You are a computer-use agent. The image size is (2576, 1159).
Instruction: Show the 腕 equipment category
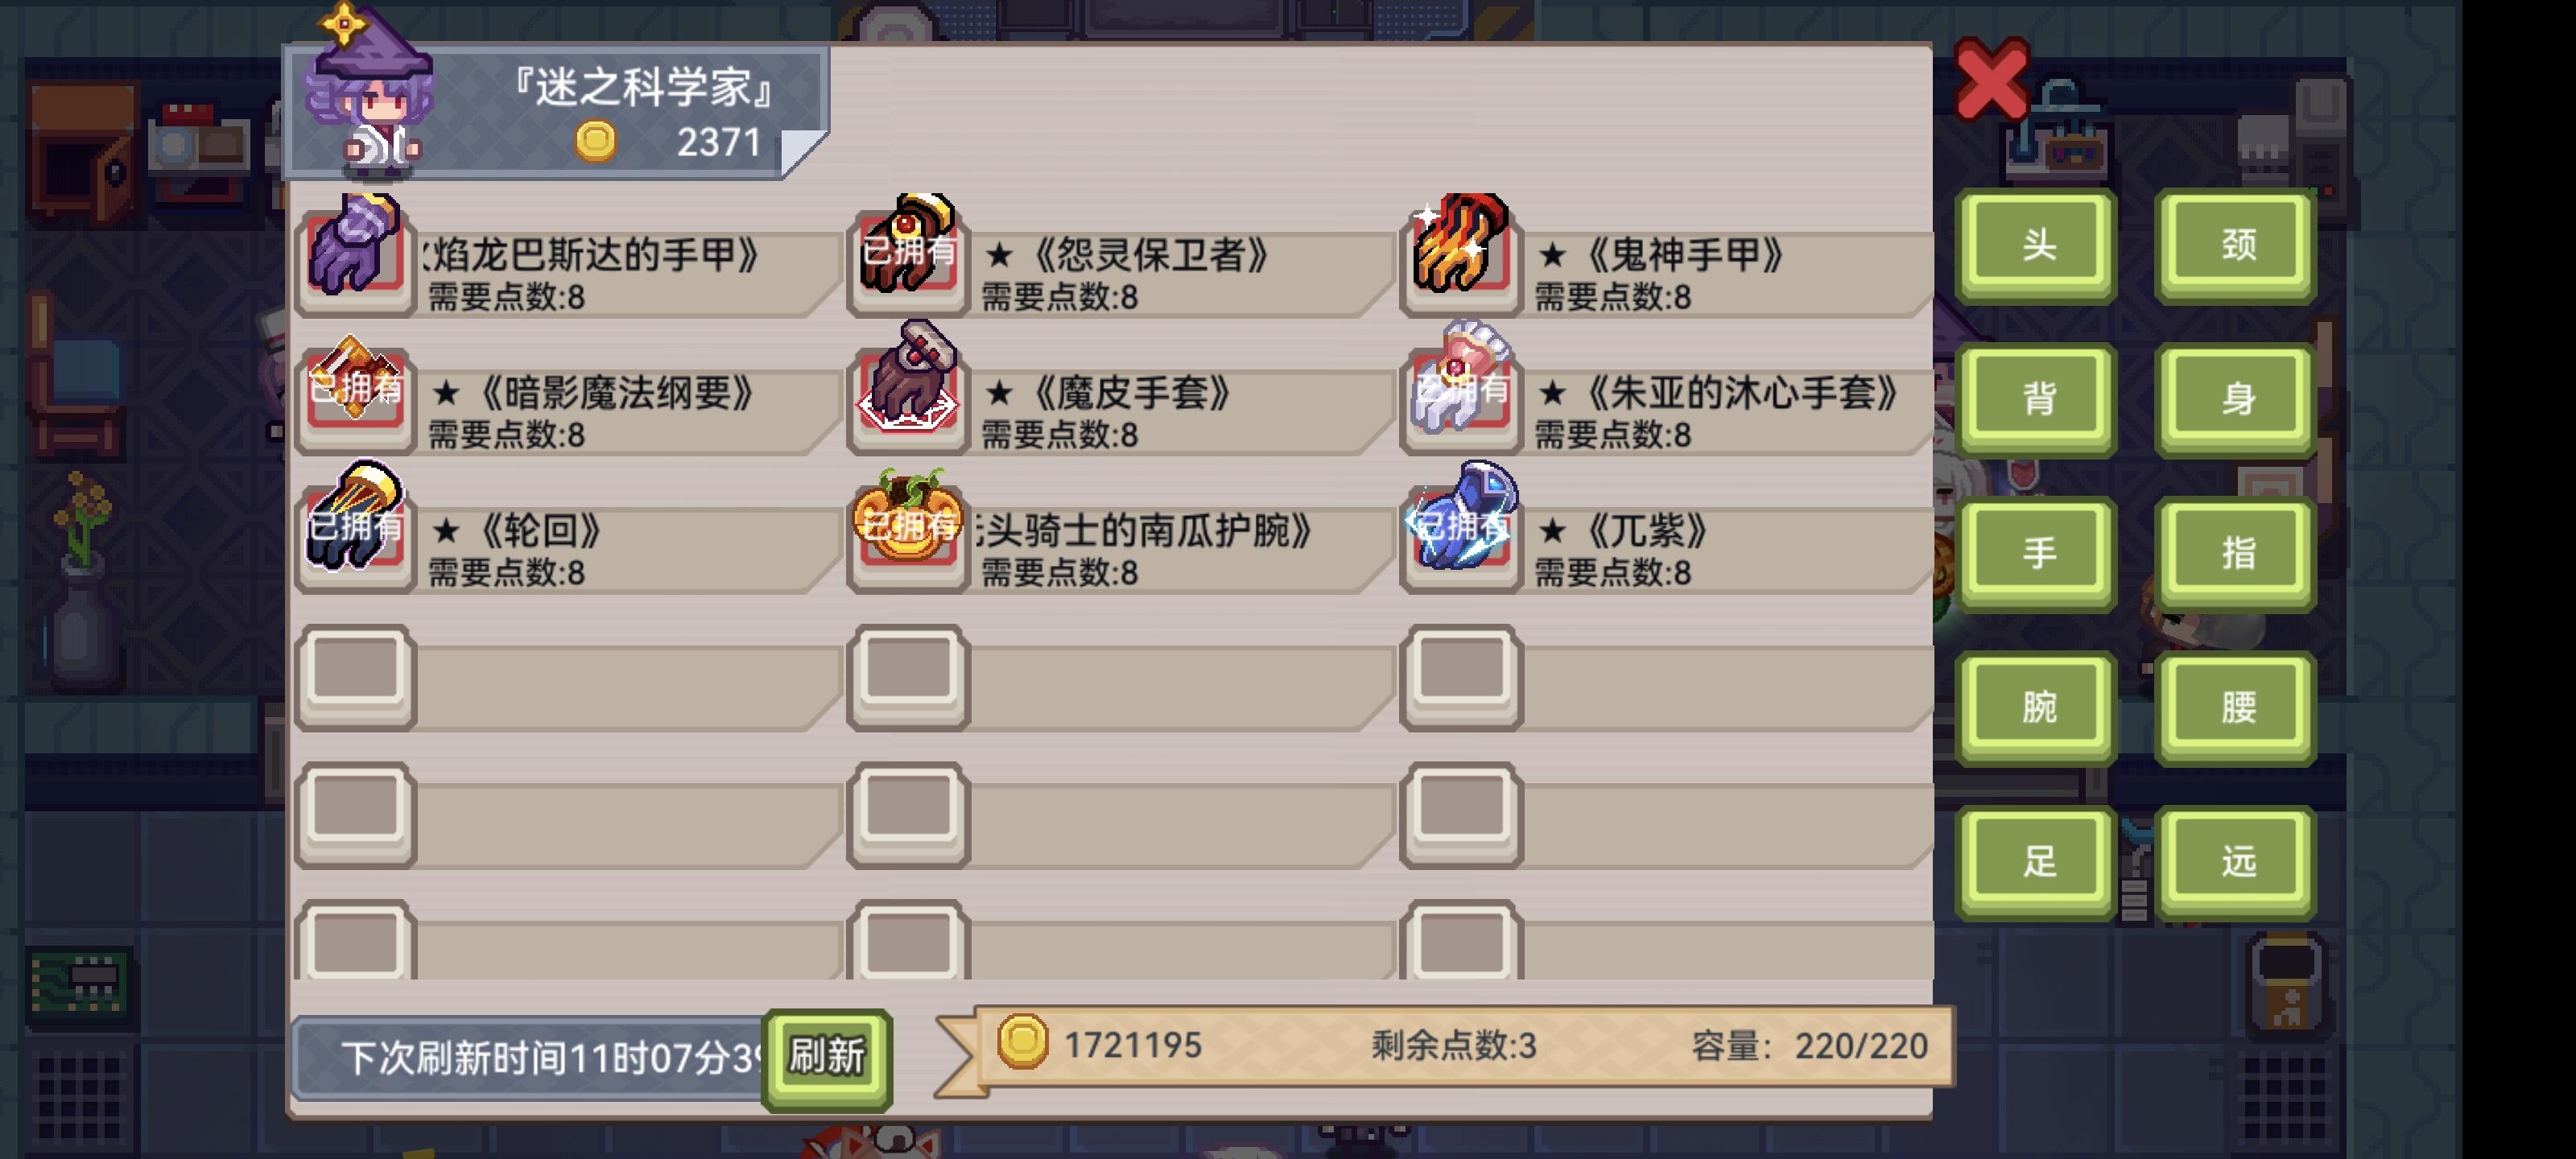(2037, 706)
